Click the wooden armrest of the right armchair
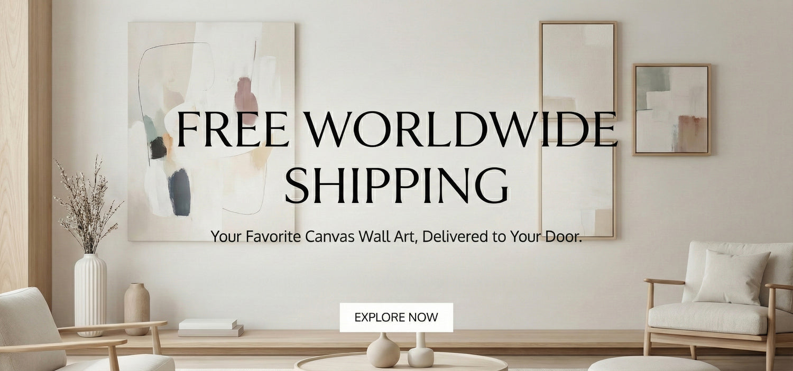Viewport: 793px width, 371px height. (664, 281)
